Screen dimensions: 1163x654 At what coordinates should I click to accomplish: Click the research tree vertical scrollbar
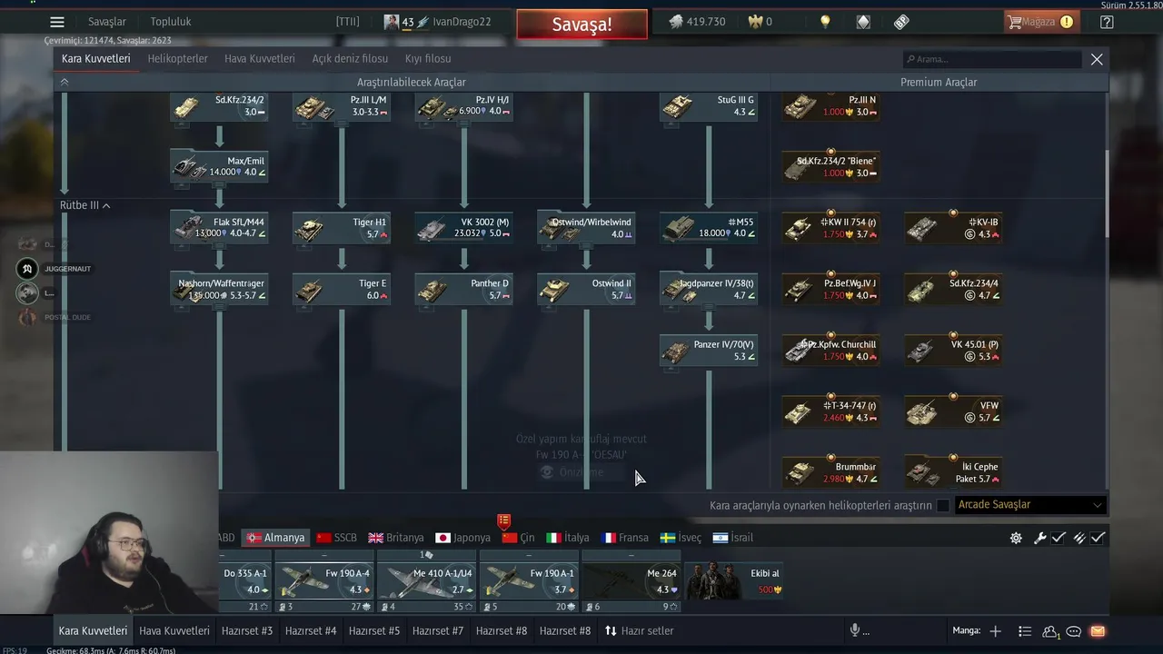[x=1107, y=195]
